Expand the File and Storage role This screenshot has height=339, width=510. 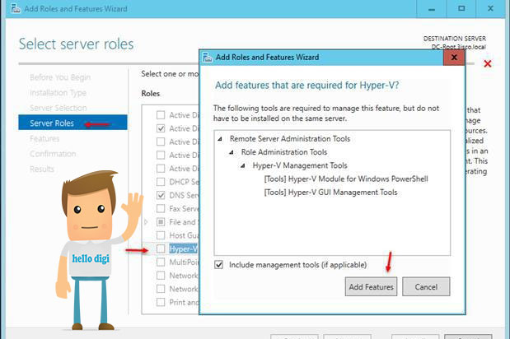146,222
